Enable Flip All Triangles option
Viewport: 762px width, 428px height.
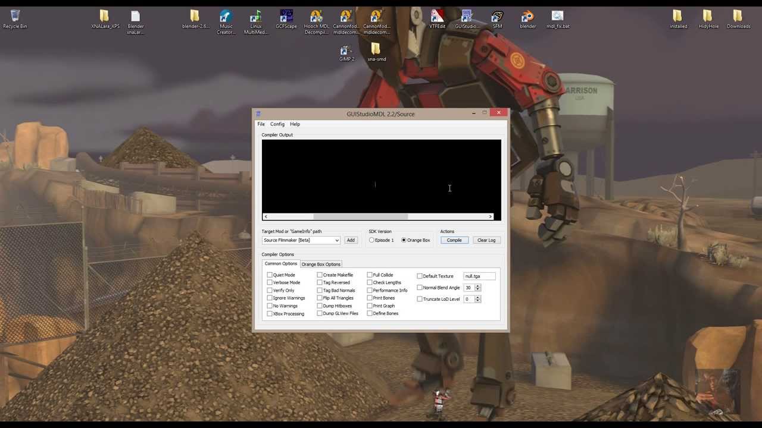coord(320,298)
